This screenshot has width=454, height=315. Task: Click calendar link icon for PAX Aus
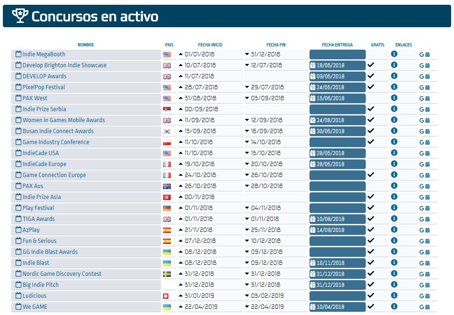coord(427,186)
